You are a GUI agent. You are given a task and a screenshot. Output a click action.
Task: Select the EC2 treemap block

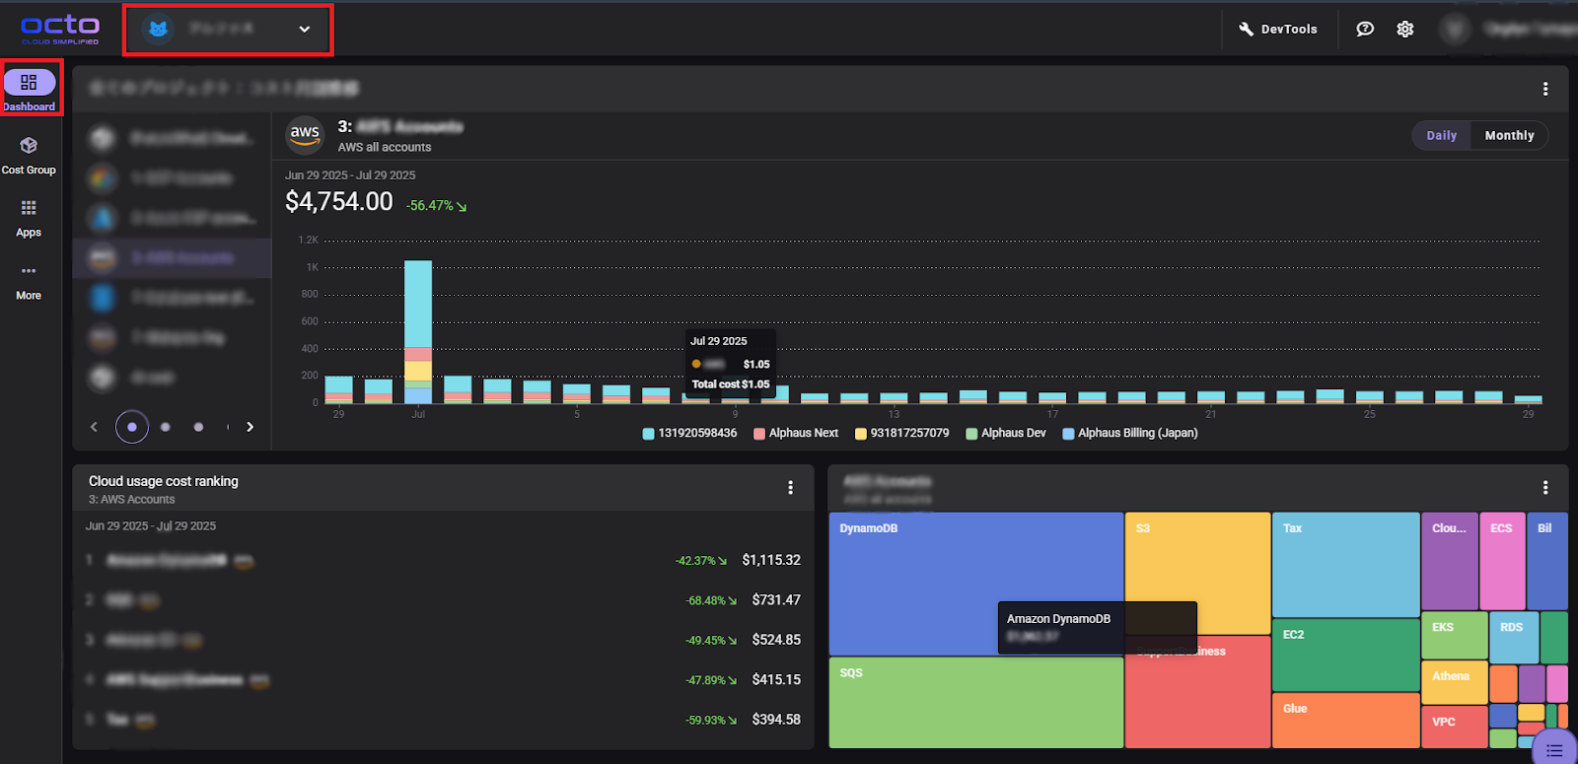[1345, 656]
